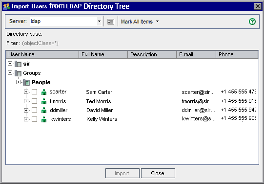Screen dimensions: 264x184
Task: Click the People directory folder icon
Action: pos(26,82)
